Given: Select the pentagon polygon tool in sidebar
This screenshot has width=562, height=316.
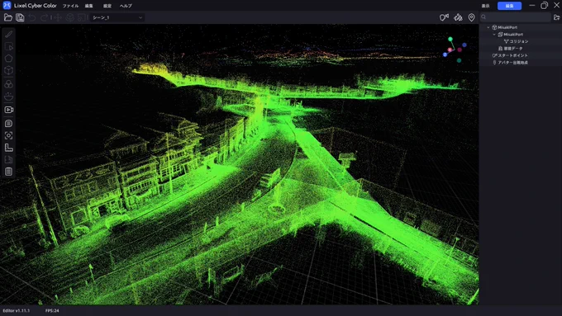Looking at the screenshot, I should pos(9,59).
